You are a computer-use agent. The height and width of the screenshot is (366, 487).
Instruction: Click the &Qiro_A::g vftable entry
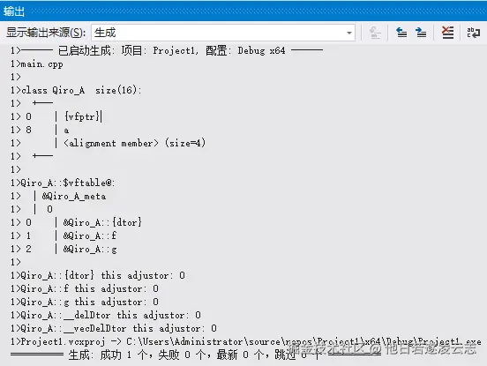[64, 249]
